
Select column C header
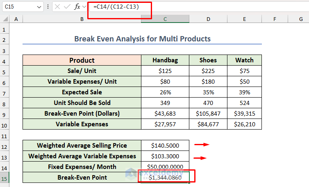(165, 19)
